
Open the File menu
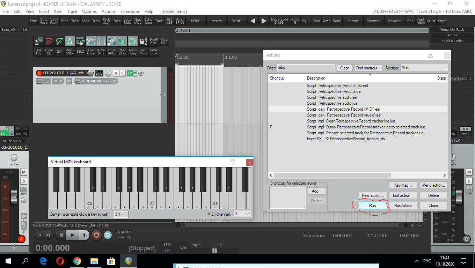click(x=6, y=12)
